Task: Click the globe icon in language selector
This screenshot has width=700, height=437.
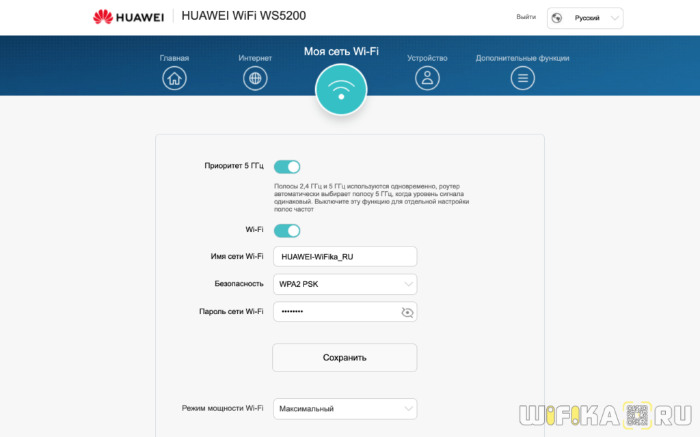Action: [556, 18]
